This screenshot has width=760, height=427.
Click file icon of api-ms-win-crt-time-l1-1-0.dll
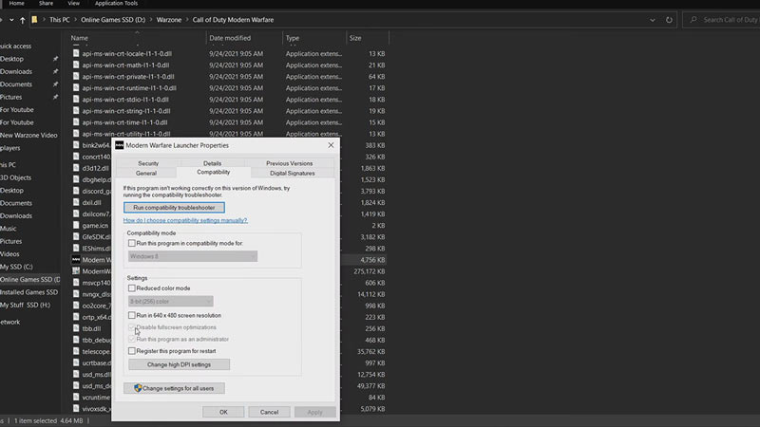pos(76,122)
